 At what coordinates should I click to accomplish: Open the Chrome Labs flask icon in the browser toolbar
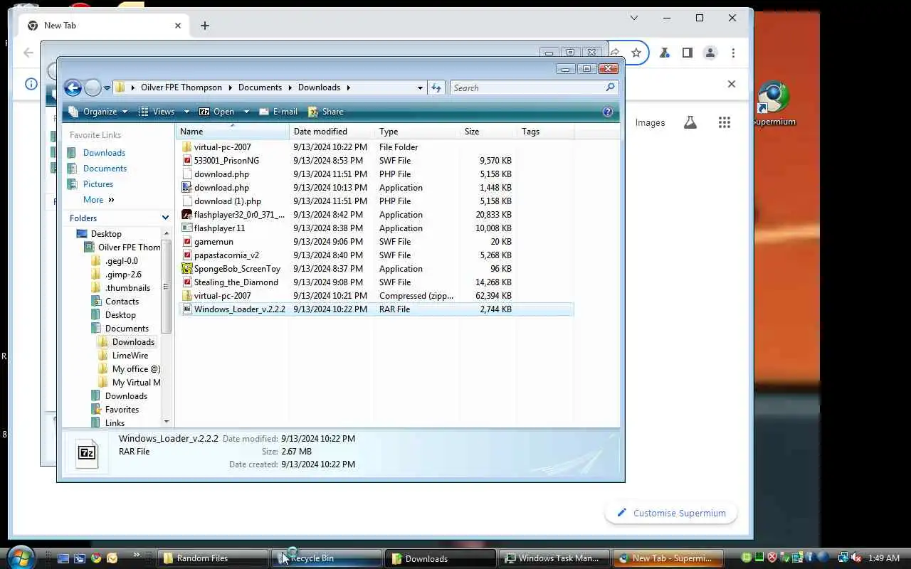click(x=664, y=53)
